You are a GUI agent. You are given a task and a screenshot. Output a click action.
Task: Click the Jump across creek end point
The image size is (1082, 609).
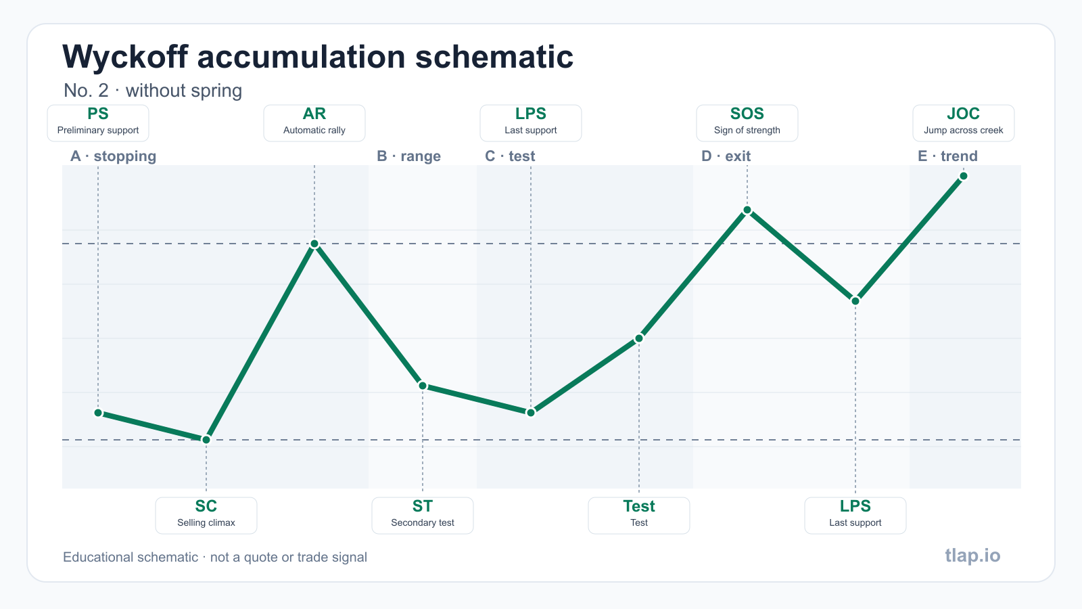(x=964, y=176)
